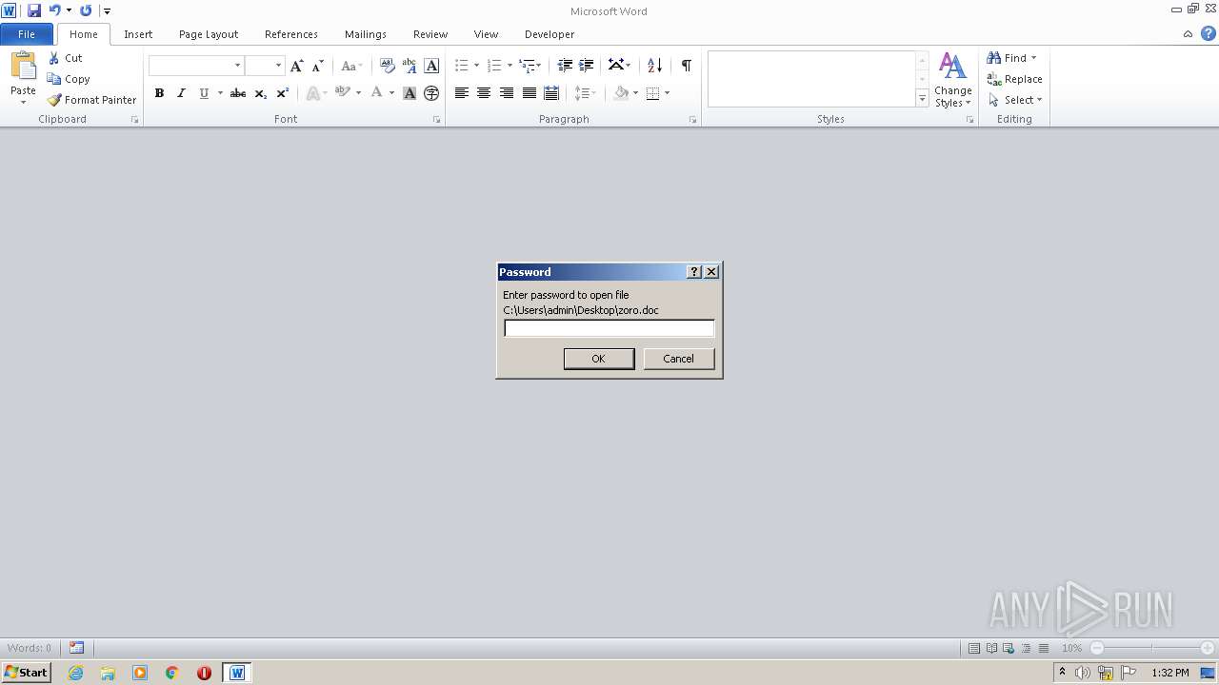Click the Change Styles icon
The height and width of the screenshot is (685, 1219).
tap(952, 81)
